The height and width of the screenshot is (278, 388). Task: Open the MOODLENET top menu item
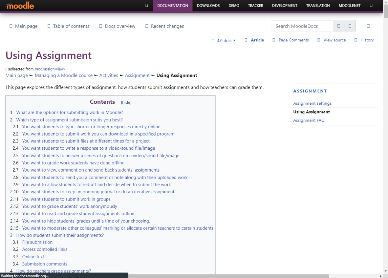[x=350, y=5]
